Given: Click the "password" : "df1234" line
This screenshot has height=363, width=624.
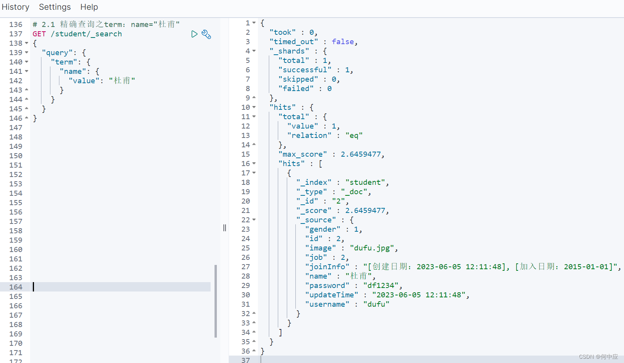Looking at the screenshot, I should coord(354,286).
